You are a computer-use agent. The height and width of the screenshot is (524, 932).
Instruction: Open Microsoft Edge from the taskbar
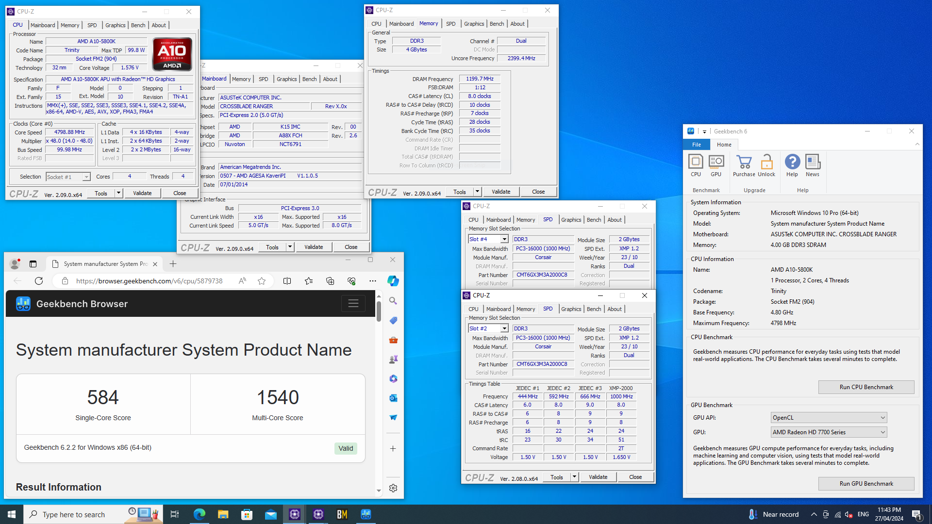click(199, 514)
